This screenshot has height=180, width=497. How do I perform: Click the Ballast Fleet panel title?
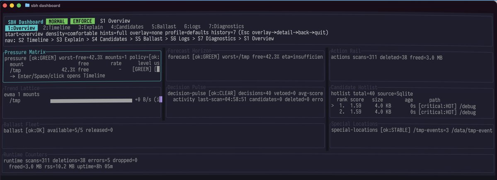pyautogui.click(x=21, y=124)
